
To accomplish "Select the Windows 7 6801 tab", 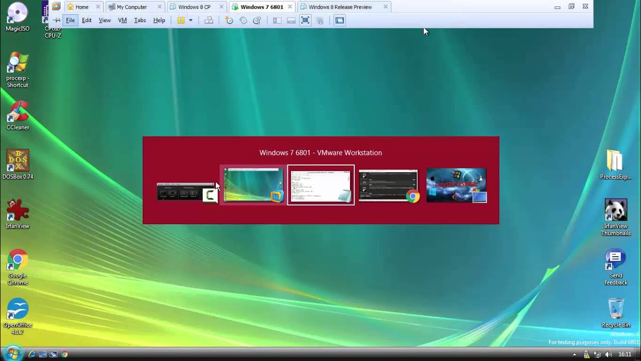I will point(262,7).
